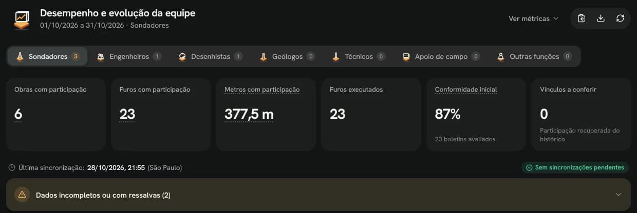Click the clipboard import icon
The width and height of the screenshot is (637, 213).
click(581, 18)
